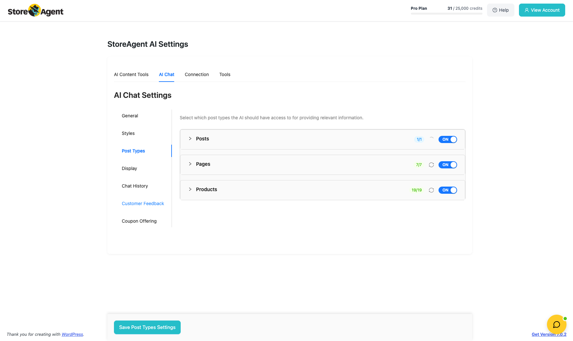Image resolution: width=573 pixels, height=341 pixels.
Task: Open the Tools tab
Action: coord(225,74)
